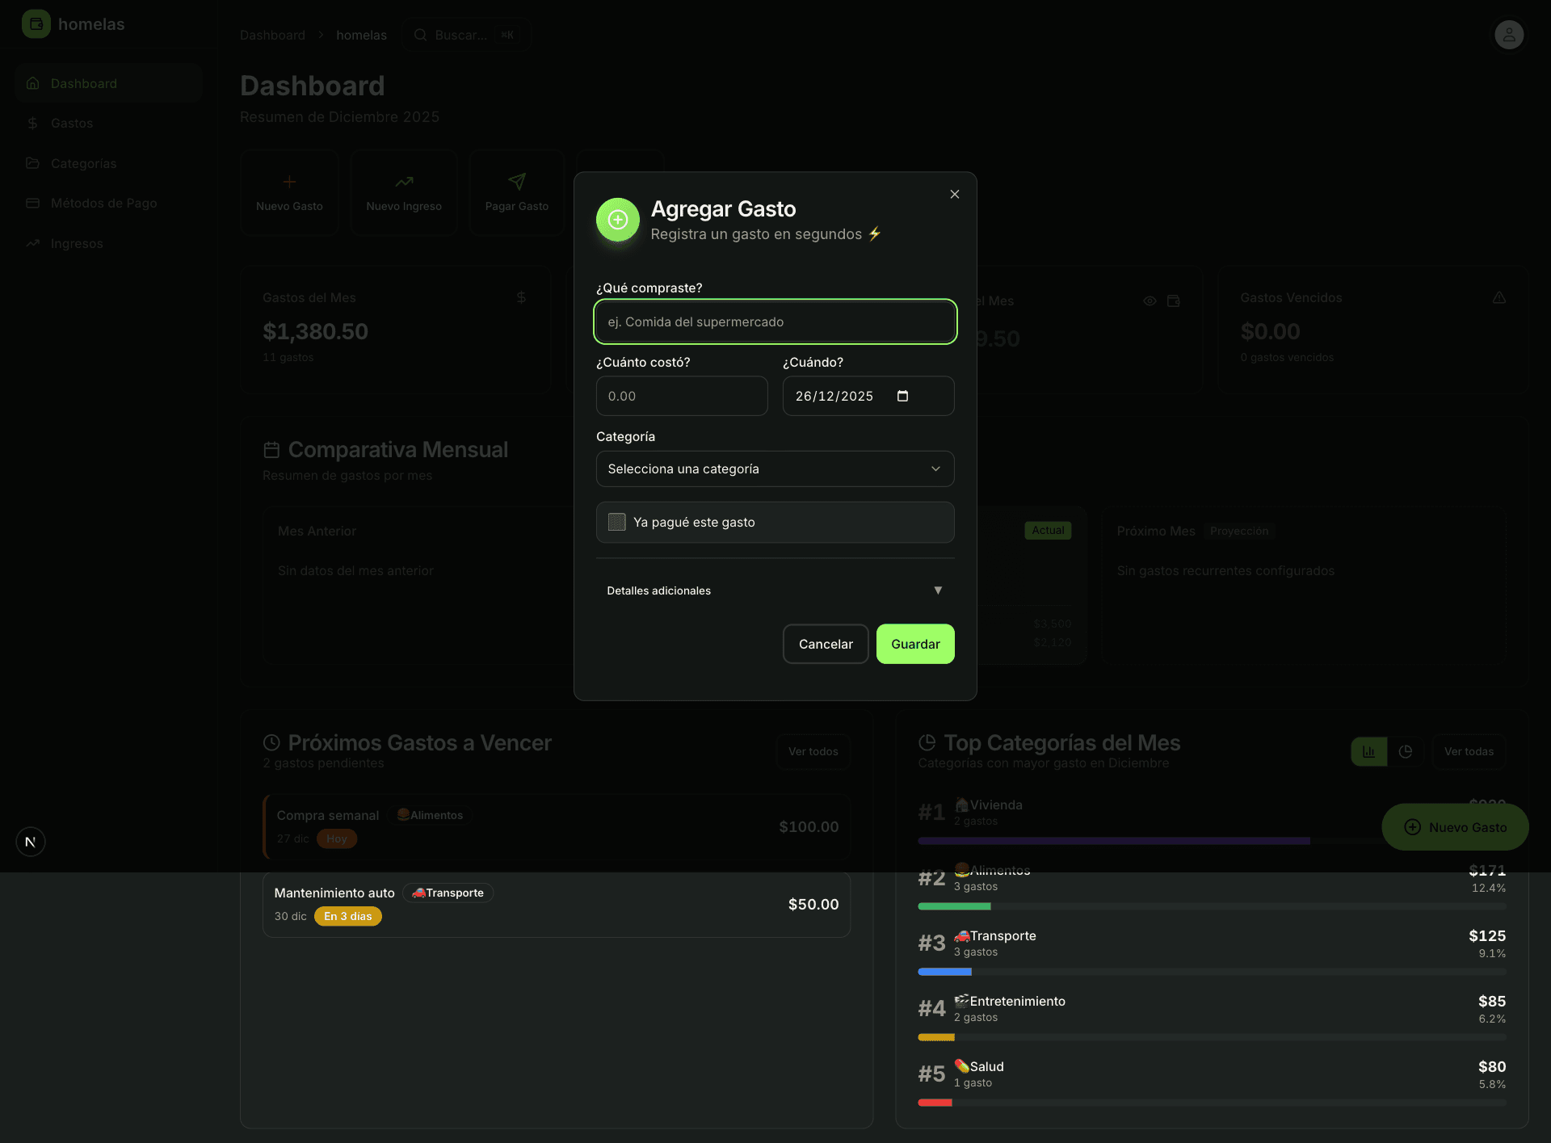This screenshot has width=1551, height=1143.
Task: Click the homelas wallet logo icon
Action: click(36, 24)
